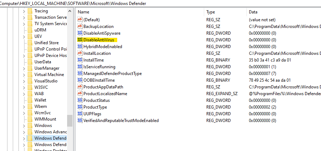
Task: Select the UUPFlags value name
Action: click(x=92, y=114)
